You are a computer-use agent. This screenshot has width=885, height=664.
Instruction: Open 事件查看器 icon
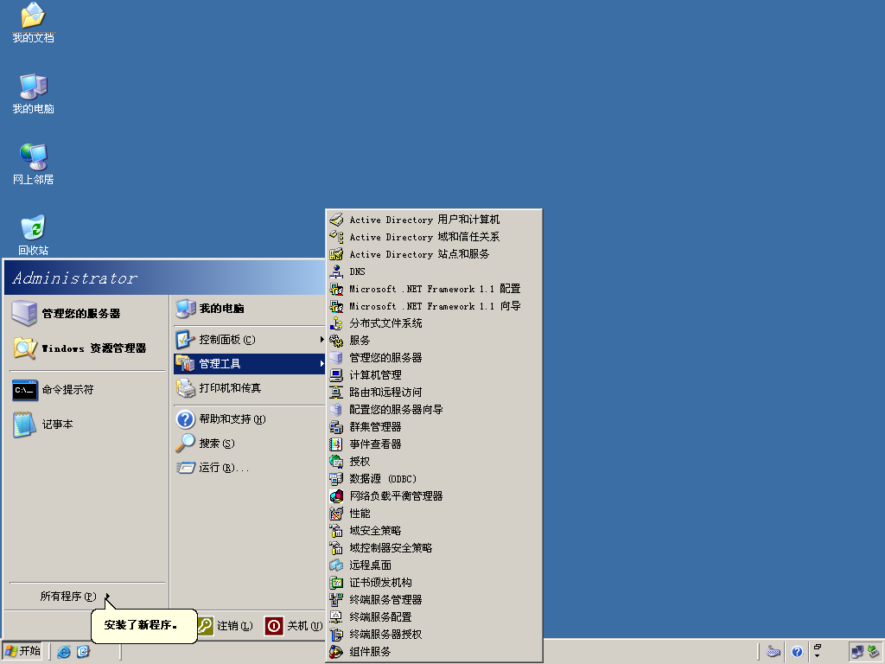(336, 444)
